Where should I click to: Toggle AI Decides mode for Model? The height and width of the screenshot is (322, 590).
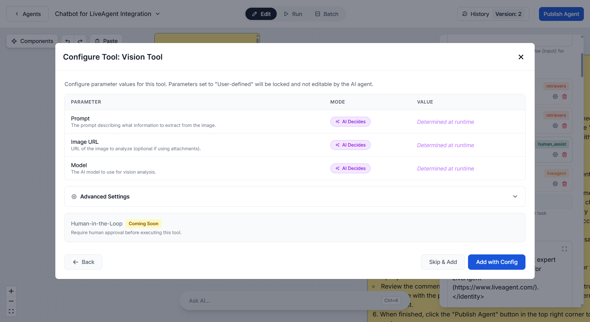350,168
